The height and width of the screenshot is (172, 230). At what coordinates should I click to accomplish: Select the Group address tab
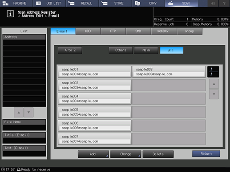[x=190, y=31]
